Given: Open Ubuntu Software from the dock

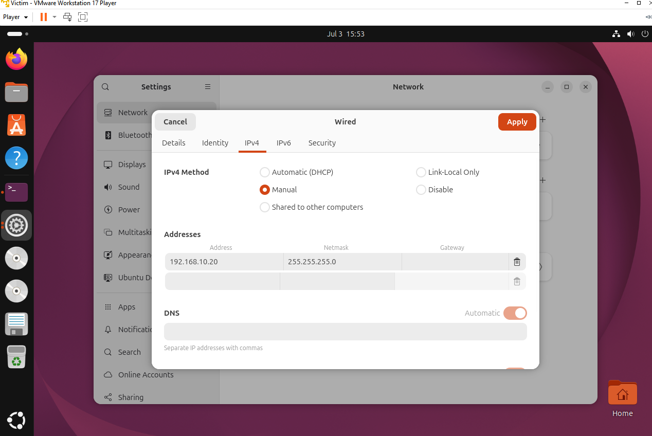Looking at the screenshot, I should point(16,125).
